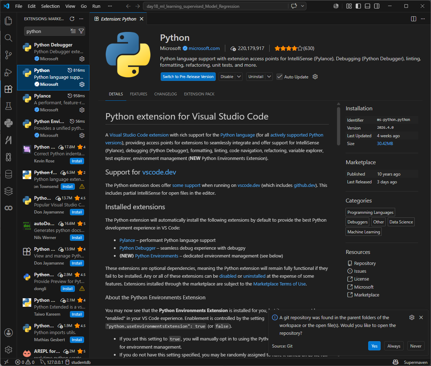
Task: Open the Manage gear in activity bar
Action: point(9,350)
